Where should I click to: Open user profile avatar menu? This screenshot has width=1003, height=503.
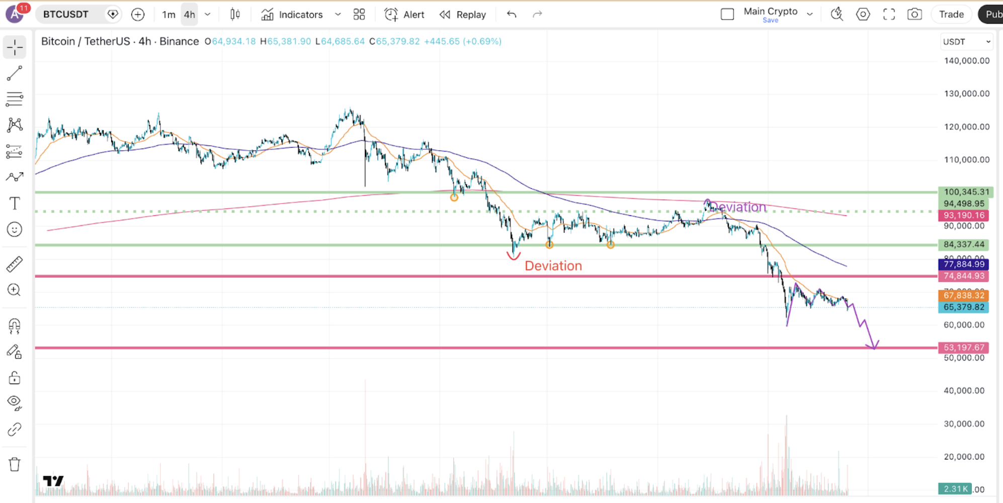pyautogui.click(x=16, y=14)
